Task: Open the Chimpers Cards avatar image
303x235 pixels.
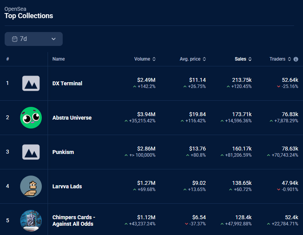Action: click(31, 221)
